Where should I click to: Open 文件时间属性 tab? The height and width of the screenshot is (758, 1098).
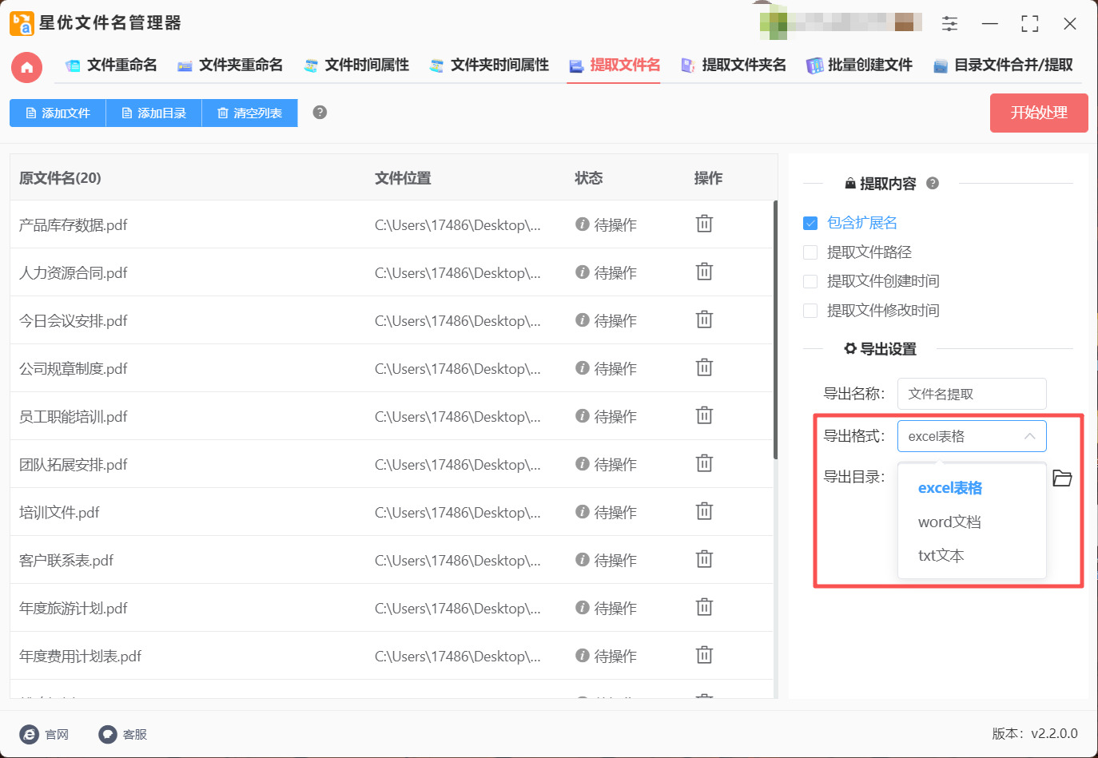point(356,65)
